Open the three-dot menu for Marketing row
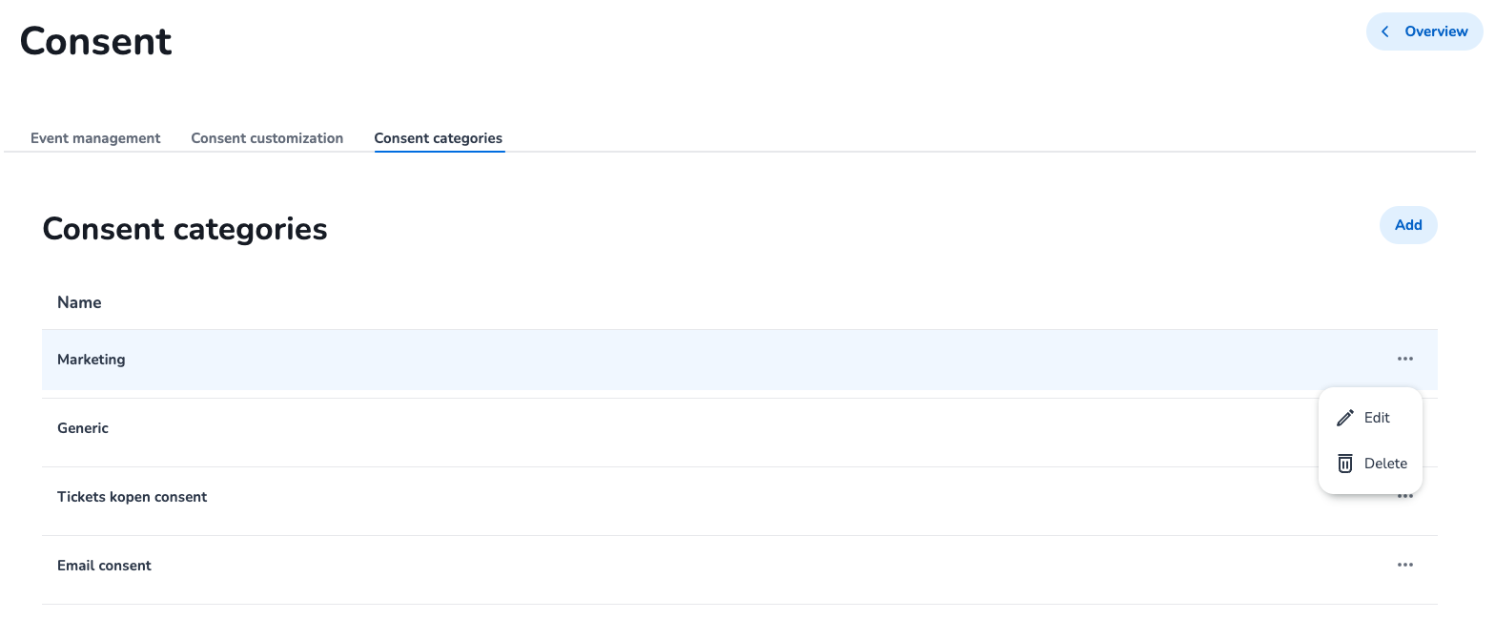Viewport: 1495px width, 640px height. [x=1404, y=360]
